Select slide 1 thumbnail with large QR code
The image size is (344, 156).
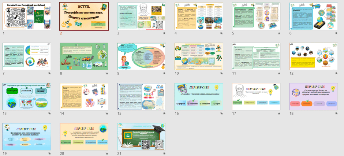[27, 16]
